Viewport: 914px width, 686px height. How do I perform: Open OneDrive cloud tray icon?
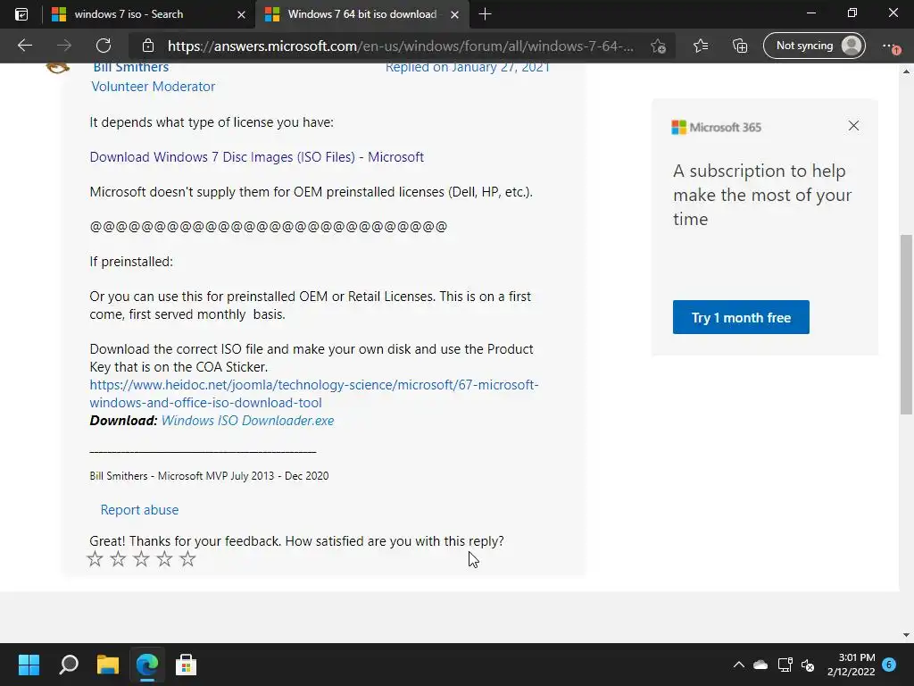coord(760,665)
